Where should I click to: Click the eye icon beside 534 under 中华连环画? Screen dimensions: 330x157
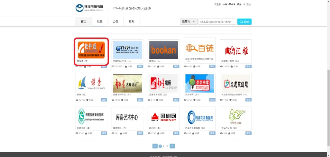pyautogui.click(x=222, y=133)
